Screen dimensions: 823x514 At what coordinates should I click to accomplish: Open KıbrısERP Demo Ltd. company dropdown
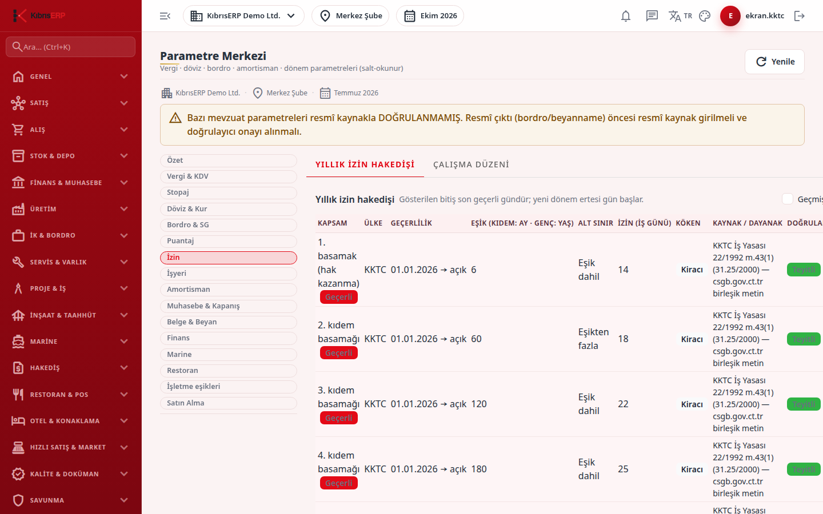click(243, 16)
